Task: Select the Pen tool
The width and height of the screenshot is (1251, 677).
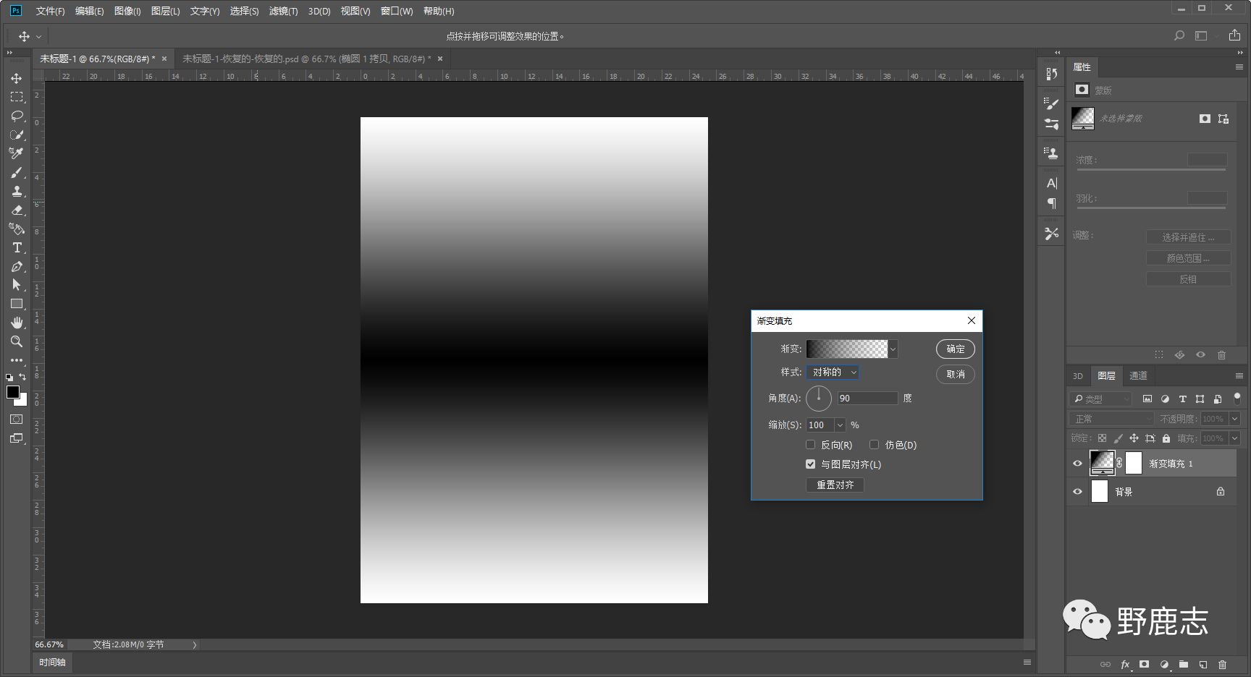Action: click(x=17, y=267)
